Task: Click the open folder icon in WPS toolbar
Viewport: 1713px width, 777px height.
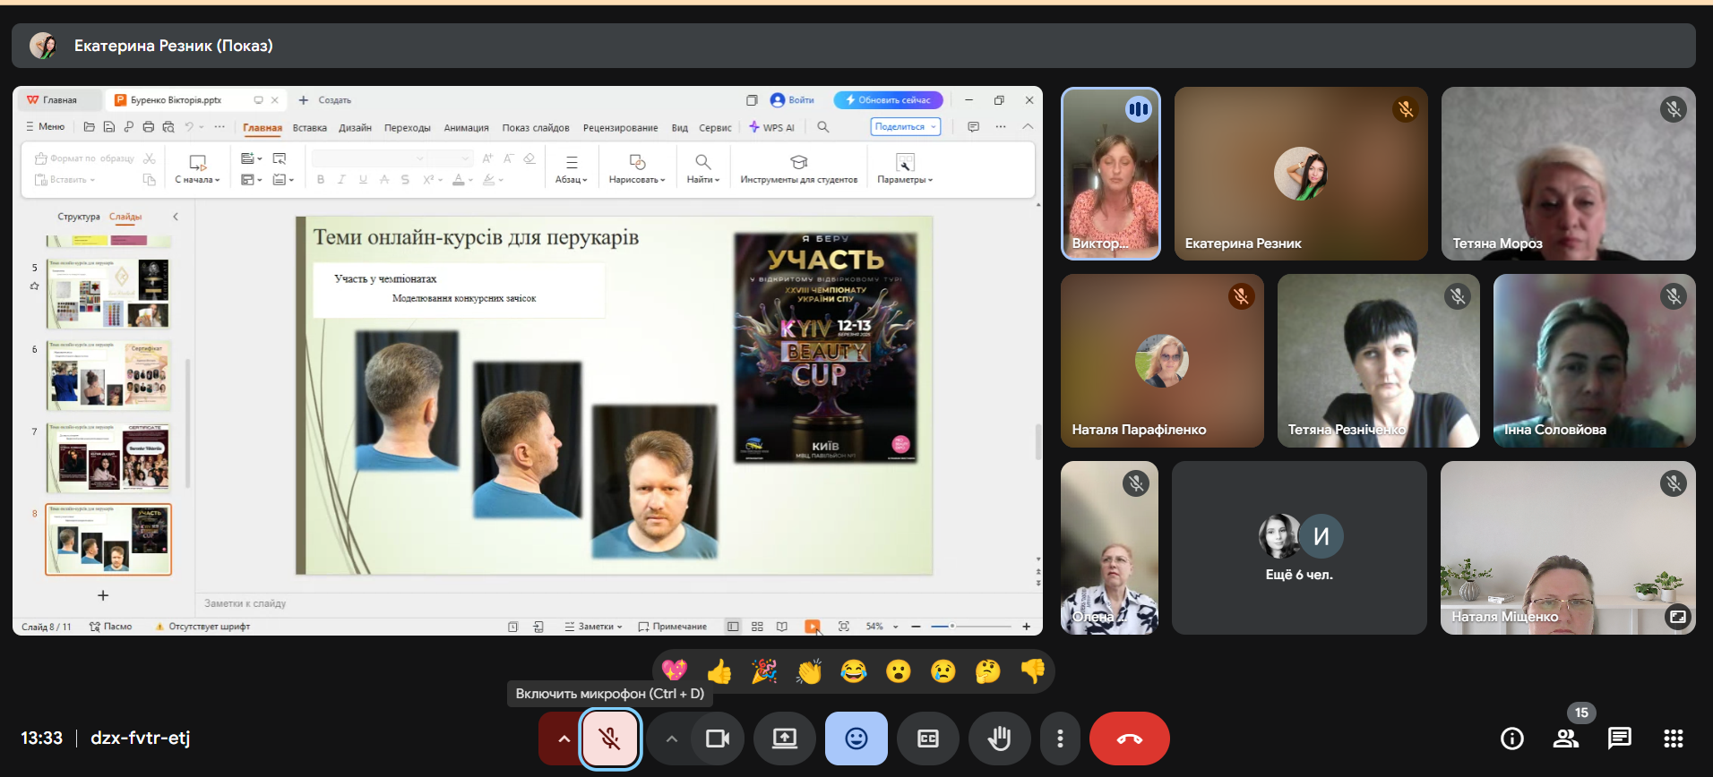Action: [x=90, y=127]
